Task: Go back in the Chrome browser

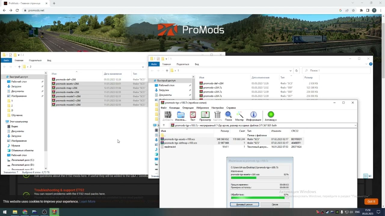Action: point(4,10)
